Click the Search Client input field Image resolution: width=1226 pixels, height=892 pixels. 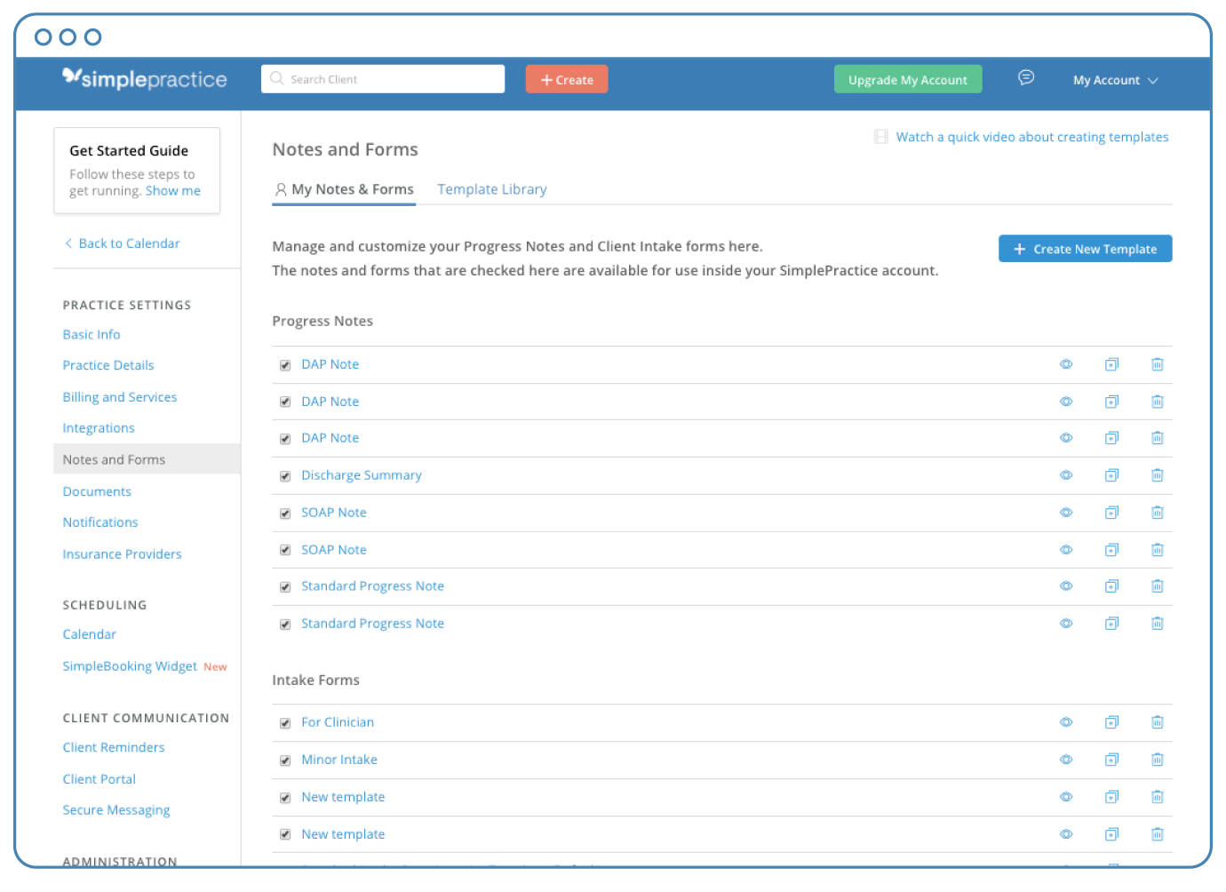click(383, 78)
